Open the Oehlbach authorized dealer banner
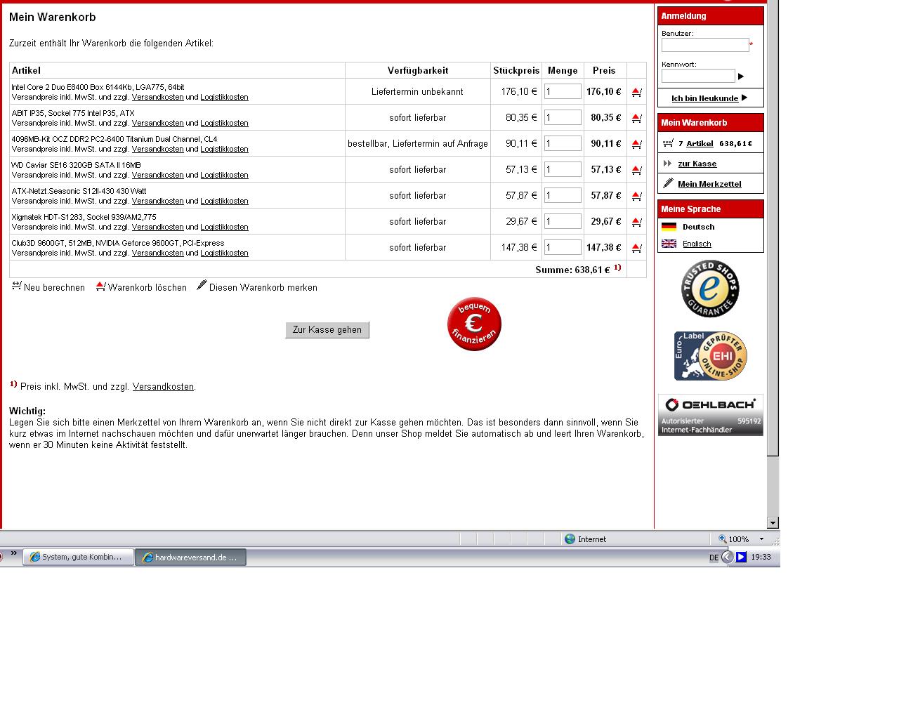Image resolution: width=899 pixels, height=719 pixels. pos(710,415)
